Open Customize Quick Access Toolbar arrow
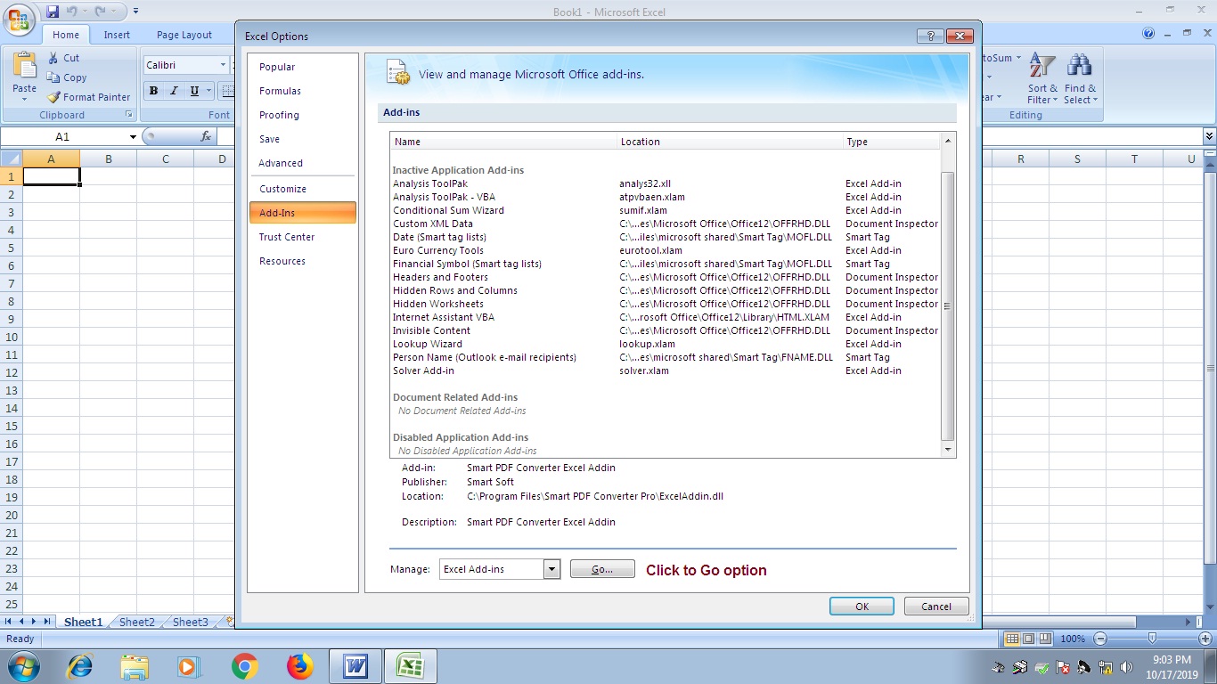1217x684 pixels. pyautogui.click(x=135, y=12)
